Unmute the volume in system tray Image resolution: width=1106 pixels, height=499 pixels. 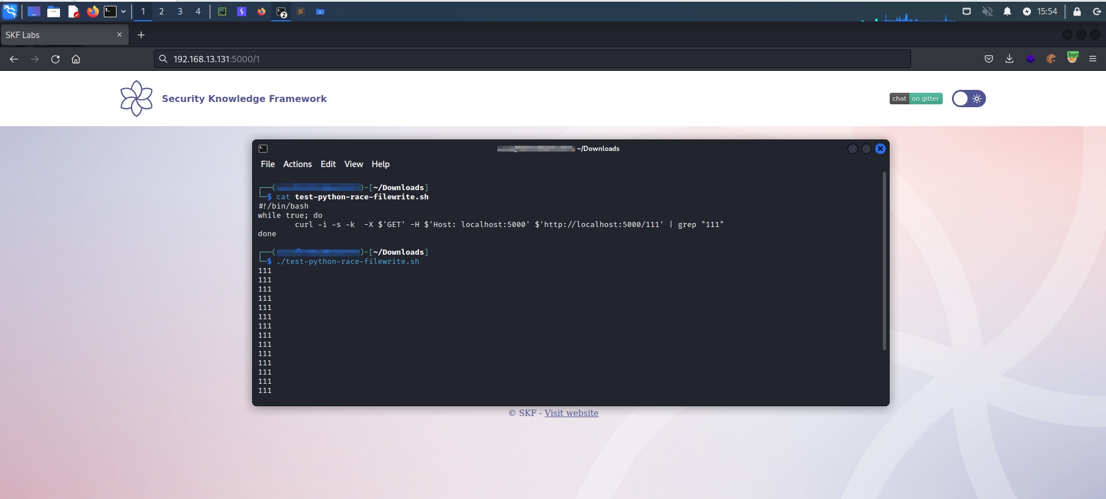987,12
